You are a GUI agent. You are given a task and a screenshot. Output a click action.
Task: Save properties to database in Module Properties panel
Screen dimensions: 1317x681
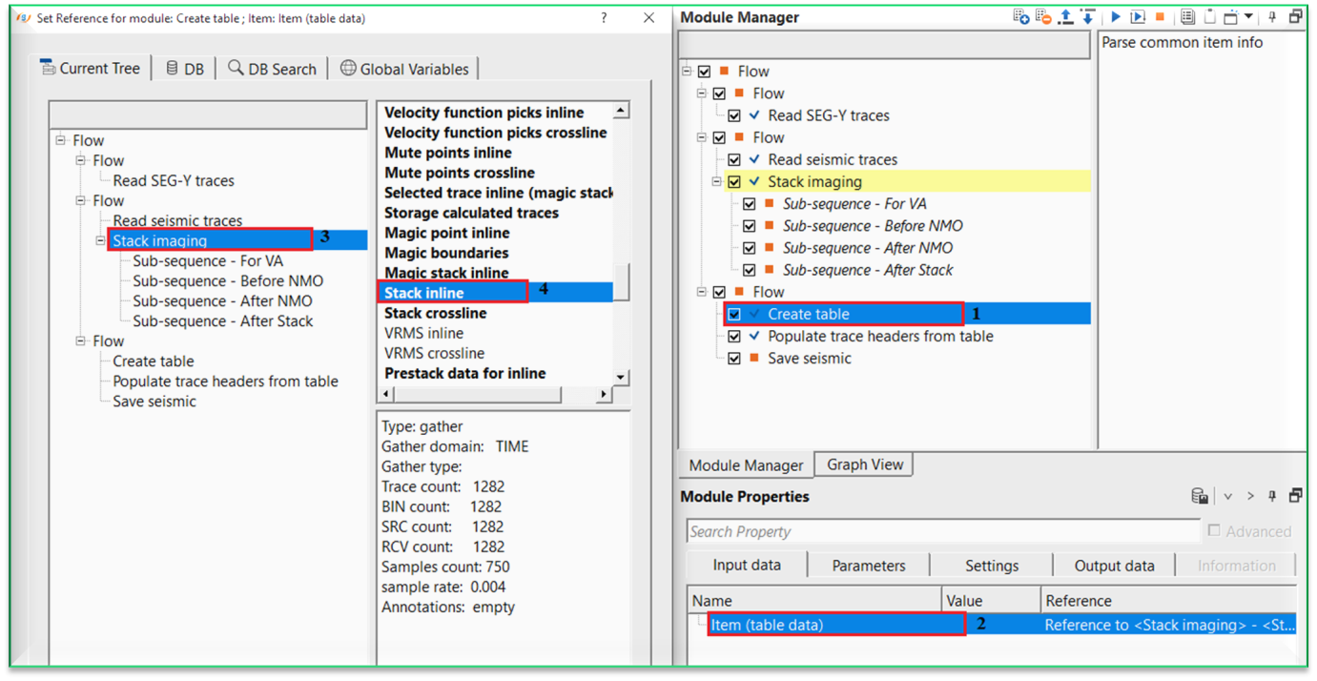click(x=1199, y=496)
